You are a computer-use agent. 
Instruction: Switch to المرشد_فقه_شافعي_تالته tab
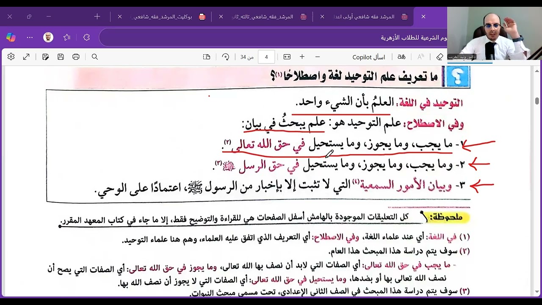263,17
